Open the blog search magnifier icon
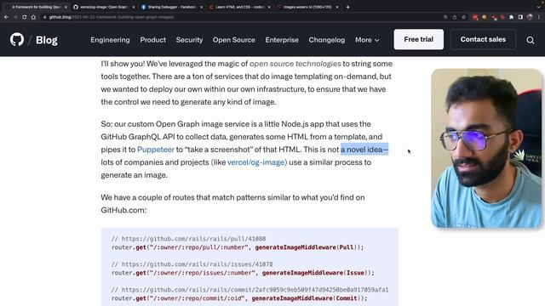 click(530, 40)
